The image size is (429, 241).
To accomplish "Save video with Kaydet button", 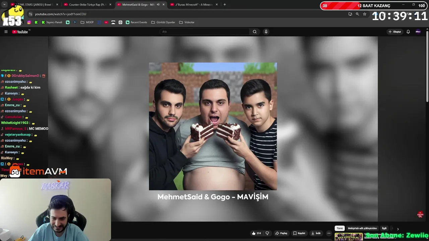I will pos(299,233).
